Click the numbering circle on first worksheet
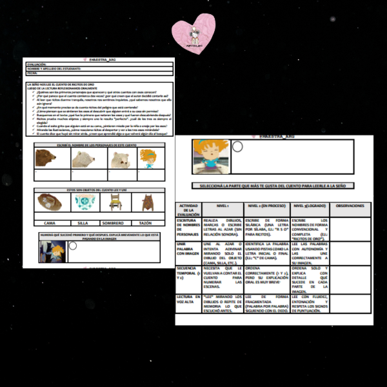Screen dimensions: 387x387 point(73,246)
